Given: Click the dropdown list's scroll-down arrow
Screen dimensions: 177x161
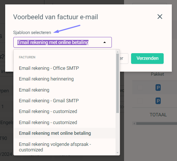Looking at the screenshot, I should tap(117, 153).
